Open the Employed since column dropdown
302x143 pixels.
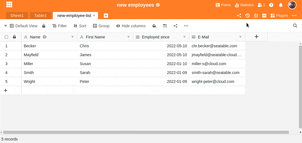184,37
